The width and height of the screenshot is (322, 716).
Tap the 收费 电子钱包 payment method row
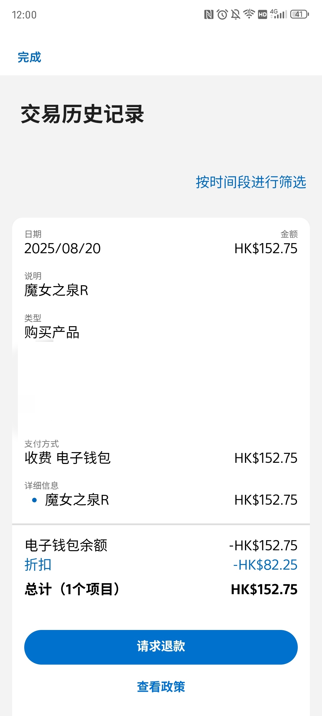coord(161,458)
